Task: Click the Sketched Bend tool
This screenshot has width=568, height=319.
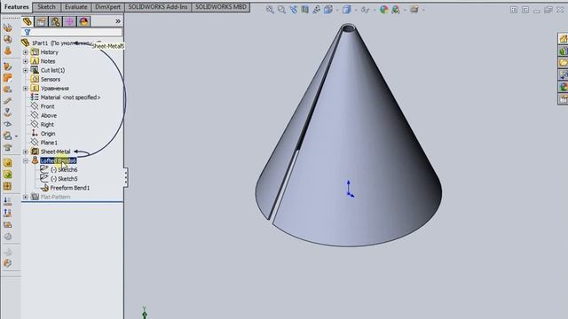Action: [x=8, y=113]
